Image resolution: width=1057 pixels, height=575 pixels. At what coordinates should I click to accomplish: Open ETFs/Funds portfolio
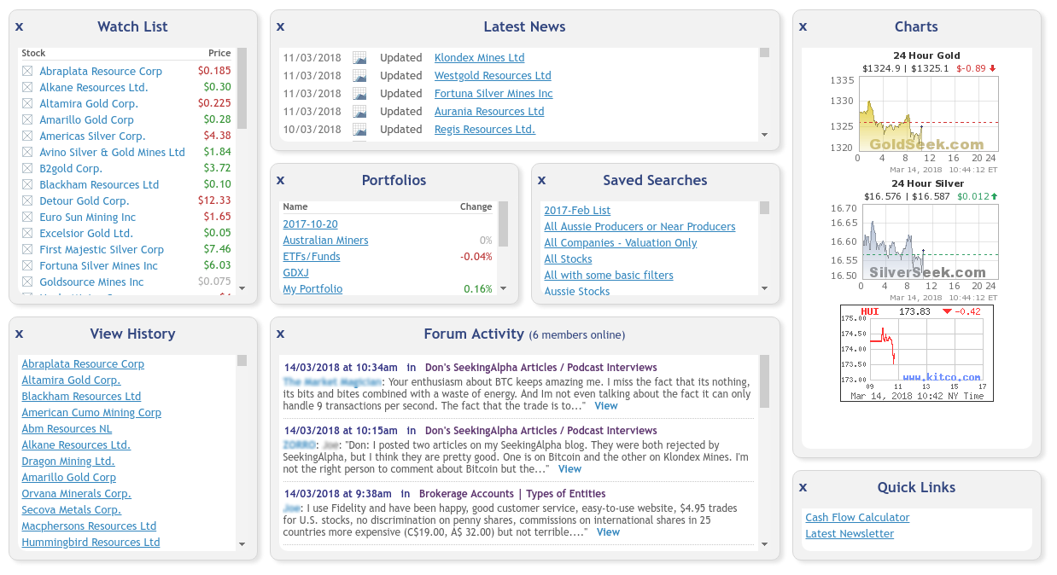[x=312, y=257]
